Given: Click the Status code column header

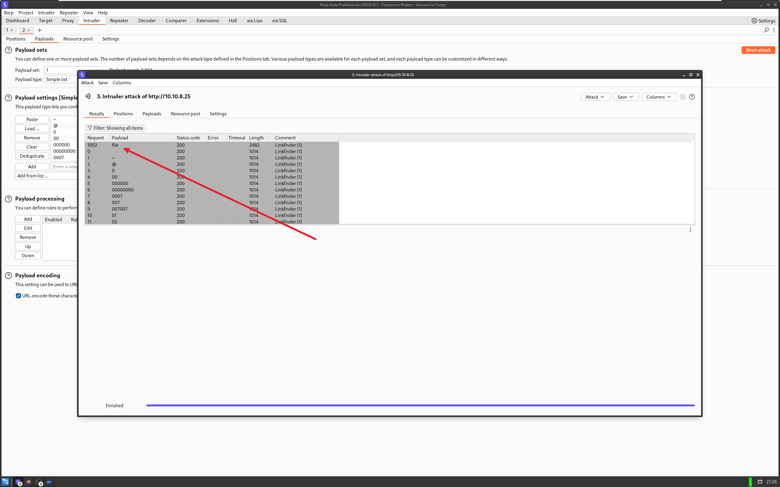Looking at the screenshot, I should (x=191, y=138).
